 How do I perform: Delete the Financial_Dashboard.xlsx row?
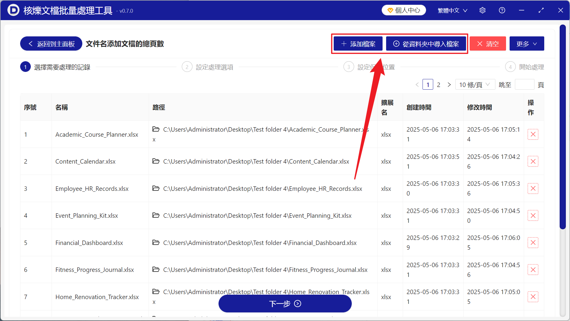(533, 243)
